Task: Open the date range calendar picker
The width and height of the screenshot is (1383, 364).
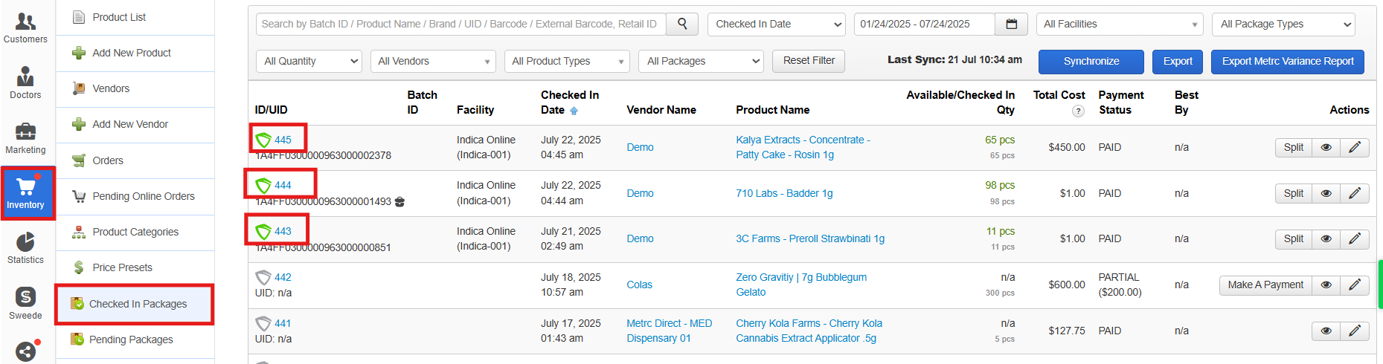Action: (x=1011, y=24)
